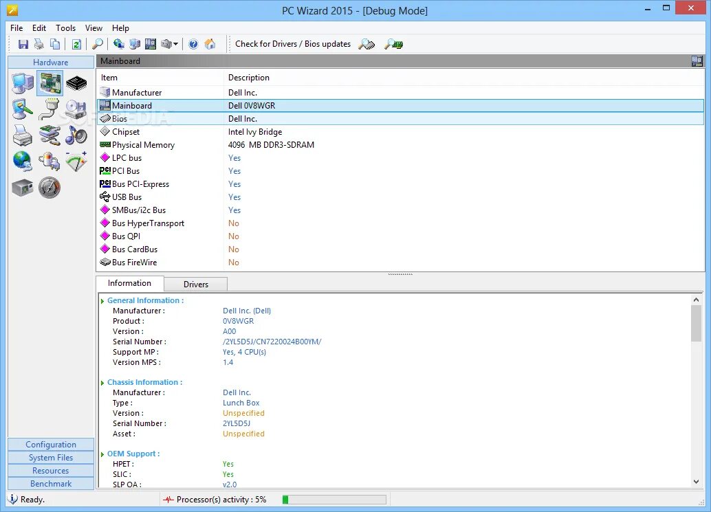This screenshot has width=711, height=512.
Task: Click the BIOS update magnifier with green board icon
Action: click(393, 44)
